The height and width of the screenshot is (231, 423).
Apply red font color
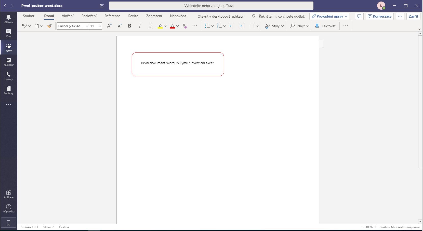tap(173, 26)
